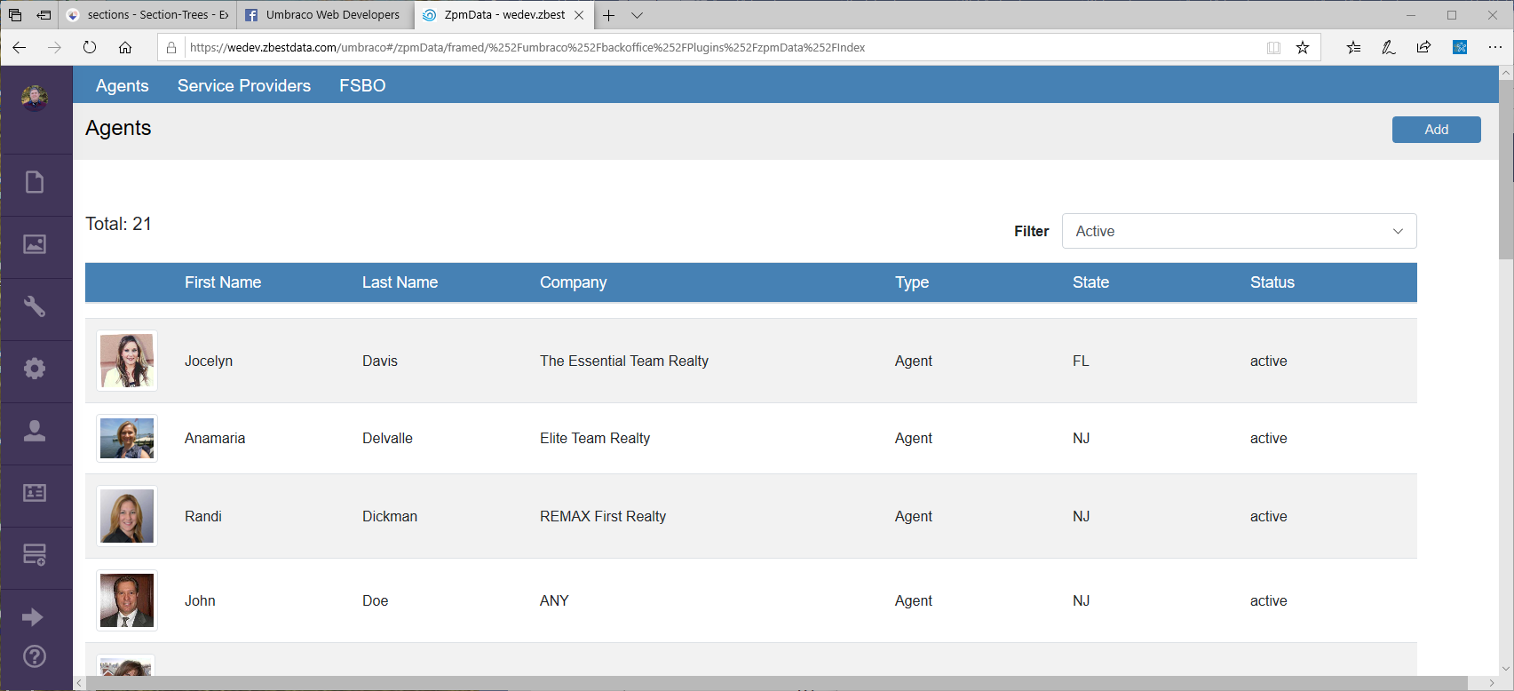Open the Content section document icon
Viewport: 1514px width, 691px height.
[35, 182]
